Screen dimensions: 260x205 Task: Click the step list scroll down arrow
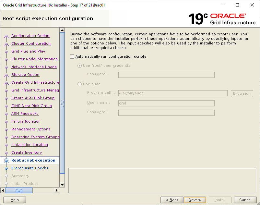click(62, 185)
